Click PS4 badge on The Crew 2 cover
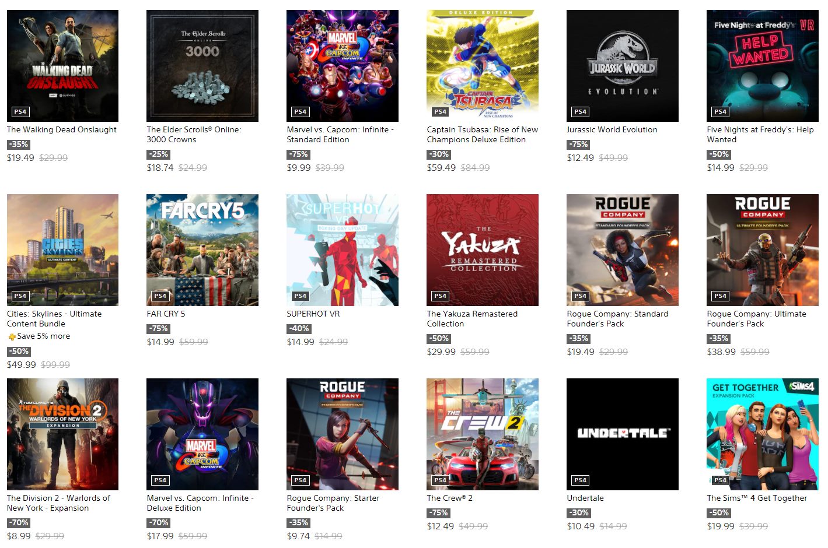828x548 pixels. tap(441, 480)
